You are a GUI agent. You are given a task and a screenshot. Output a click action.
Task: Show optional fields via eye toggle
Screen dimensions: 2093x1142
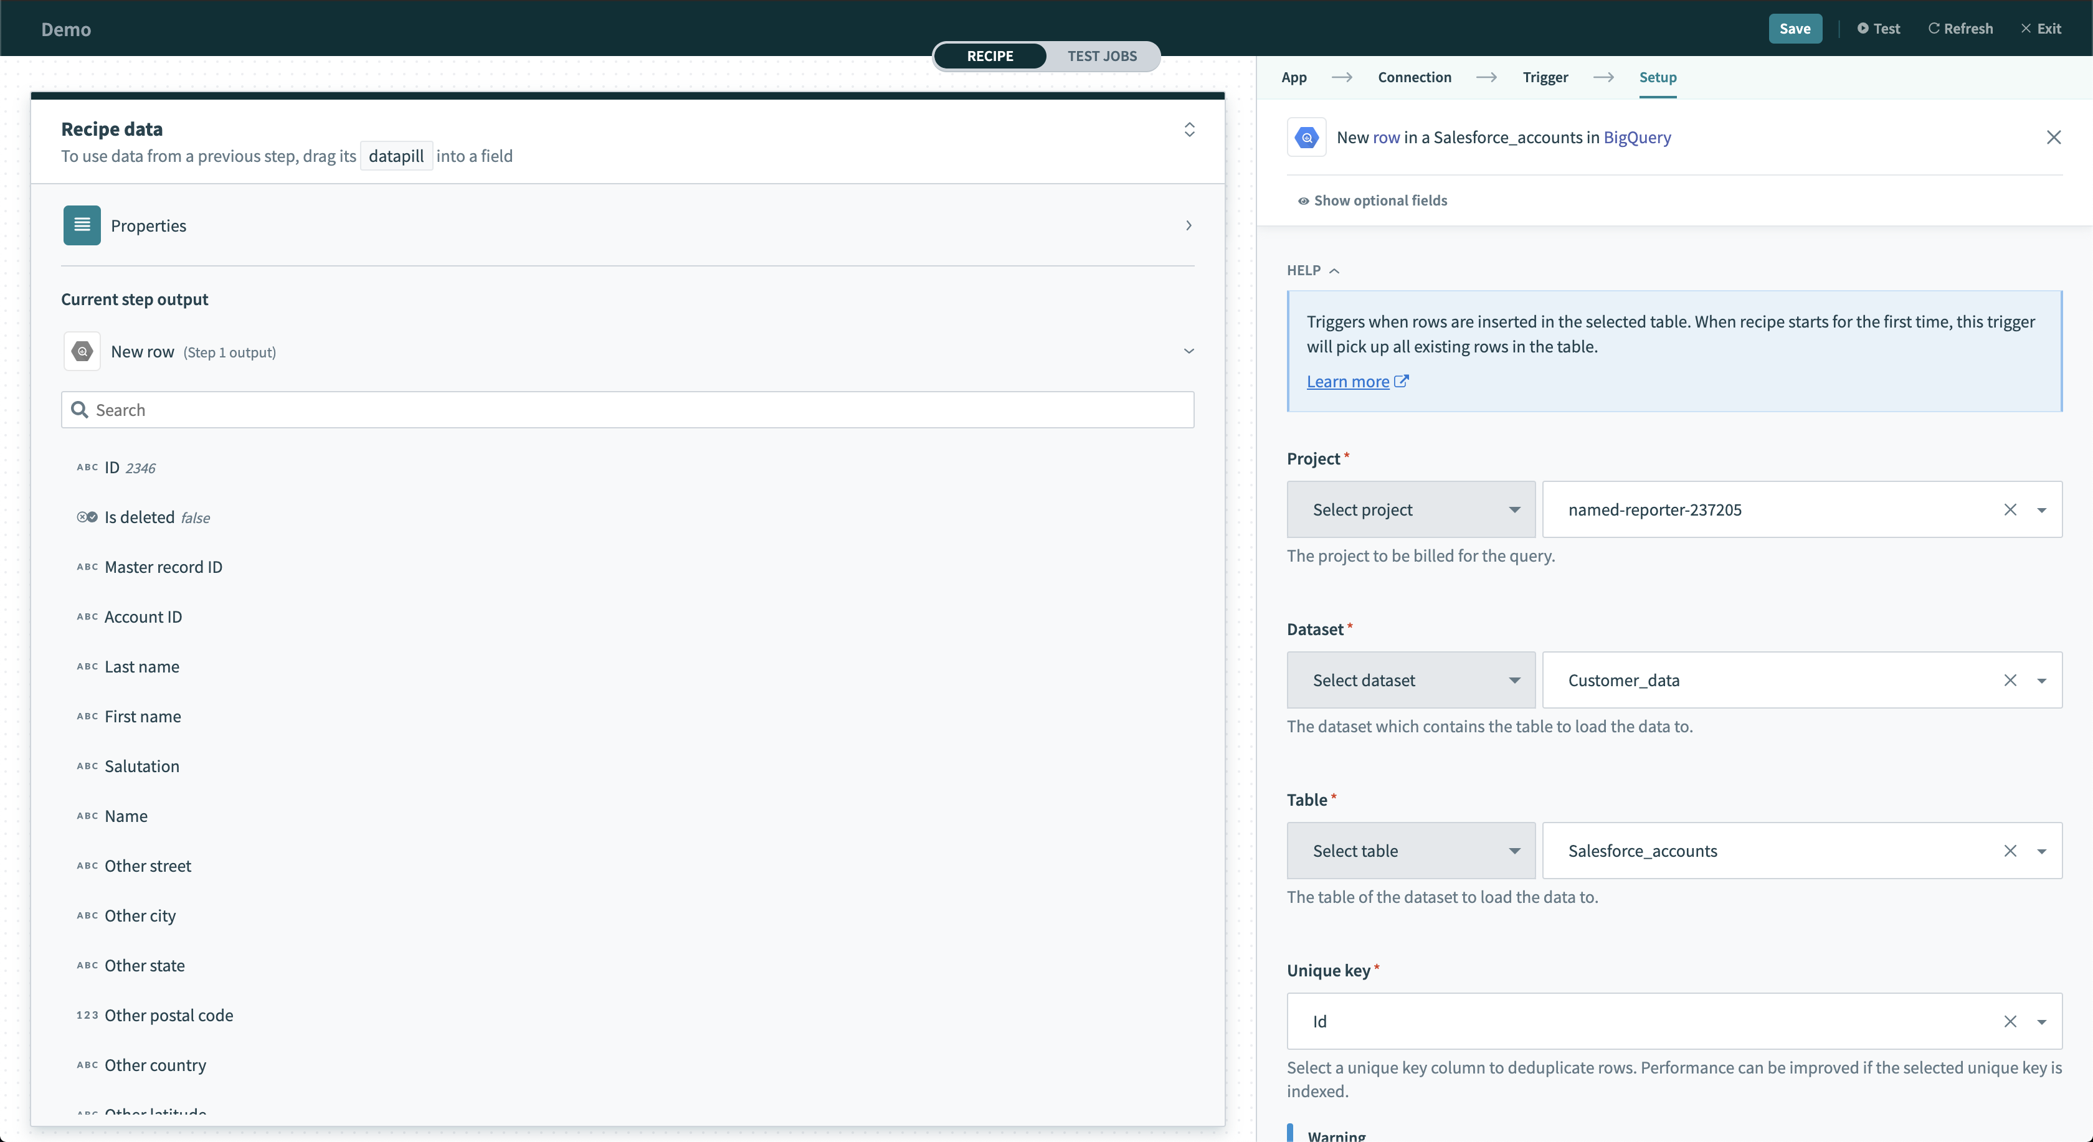1372,200
